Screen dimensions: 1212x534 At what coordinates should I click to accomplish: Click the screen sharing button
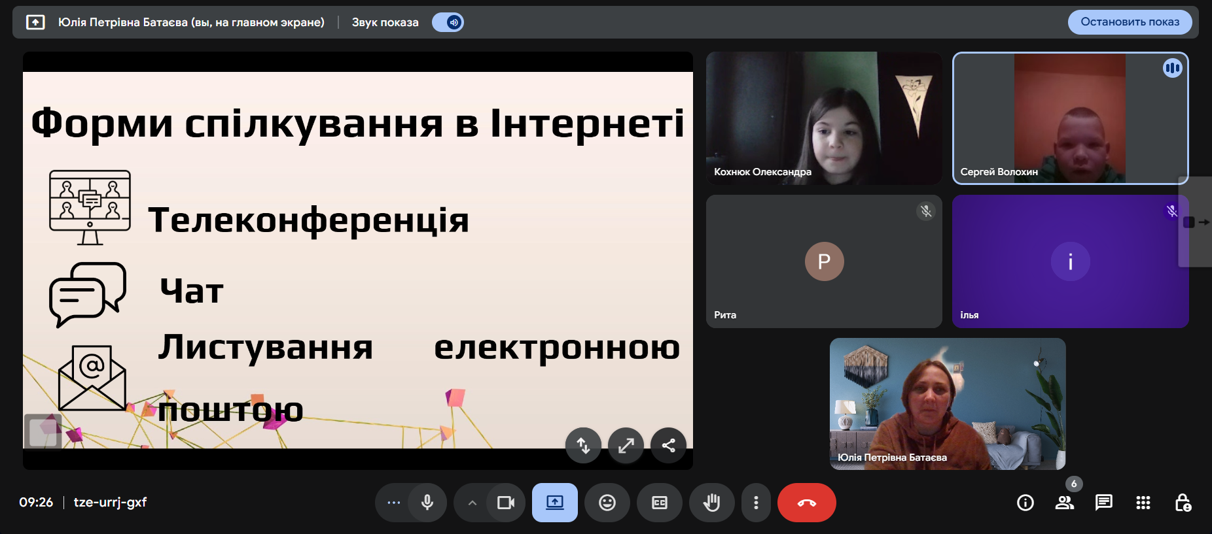coord(554,503)
